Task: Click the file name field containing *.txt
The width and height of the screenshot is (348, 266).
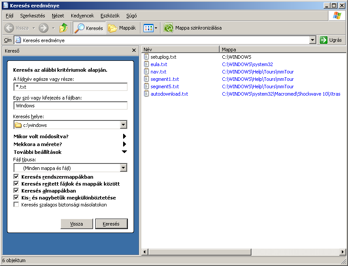Action: (70, 86)
